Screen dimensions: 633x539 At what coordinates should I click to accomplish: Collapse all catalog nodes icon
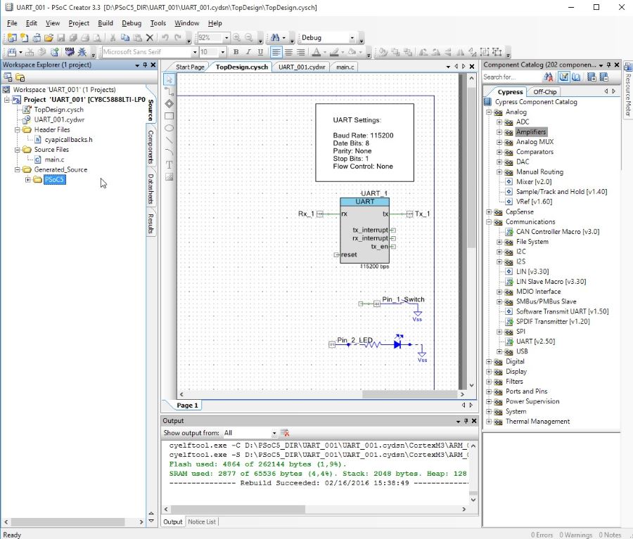604,77
